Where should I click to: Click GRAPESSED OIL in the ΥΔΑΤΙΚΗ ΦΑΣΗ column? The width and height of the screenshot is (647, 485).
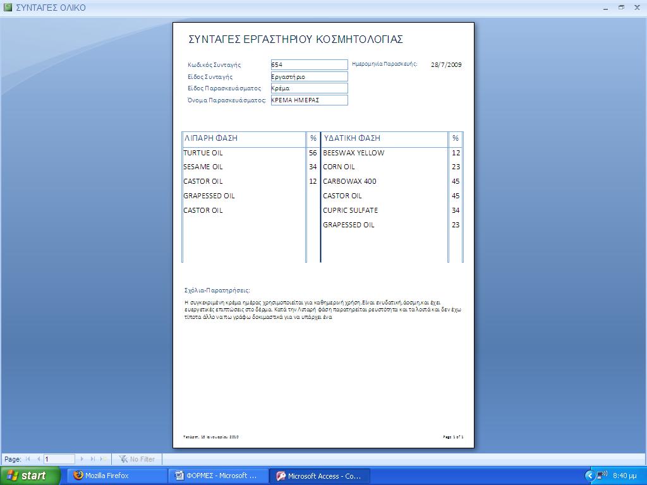tap(349, 225)
